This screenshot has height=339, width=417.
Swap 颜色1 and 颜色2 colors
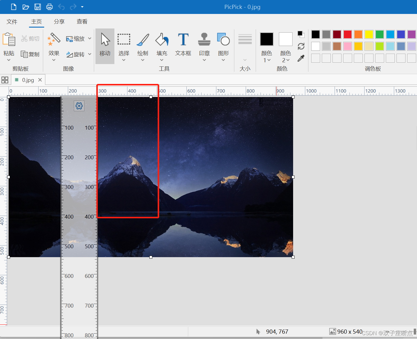[x=301, y=46]
